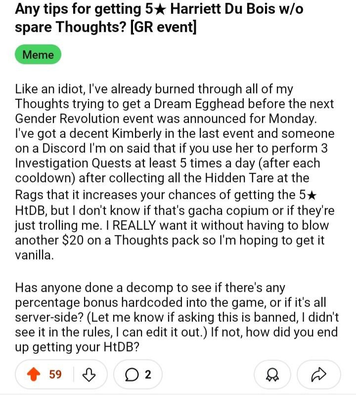Click the star after '5' in the body text

[311, 195]
